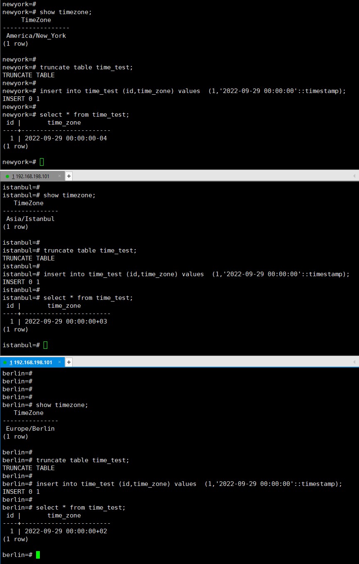The width and height of the screenshot is (359, 564).
Task: Click the blinking cursor in the berlin terminal
Action: tap(38, 554)
